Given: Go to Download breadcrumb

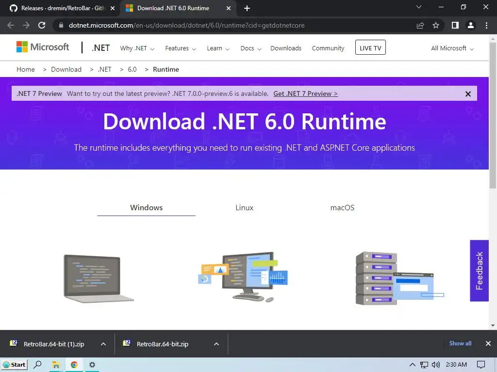Looking at the screenshot, I should click(66, 69).
